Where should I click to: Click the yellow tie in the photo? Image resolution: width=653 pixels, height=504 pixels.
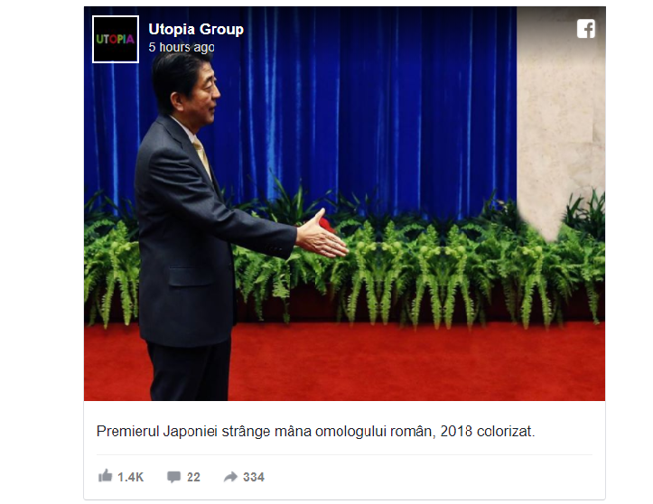click(x=202, y=156)
